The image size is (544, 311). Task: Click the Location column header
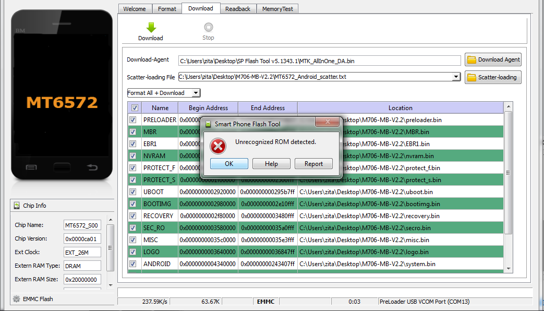click(x=401, y=108)
